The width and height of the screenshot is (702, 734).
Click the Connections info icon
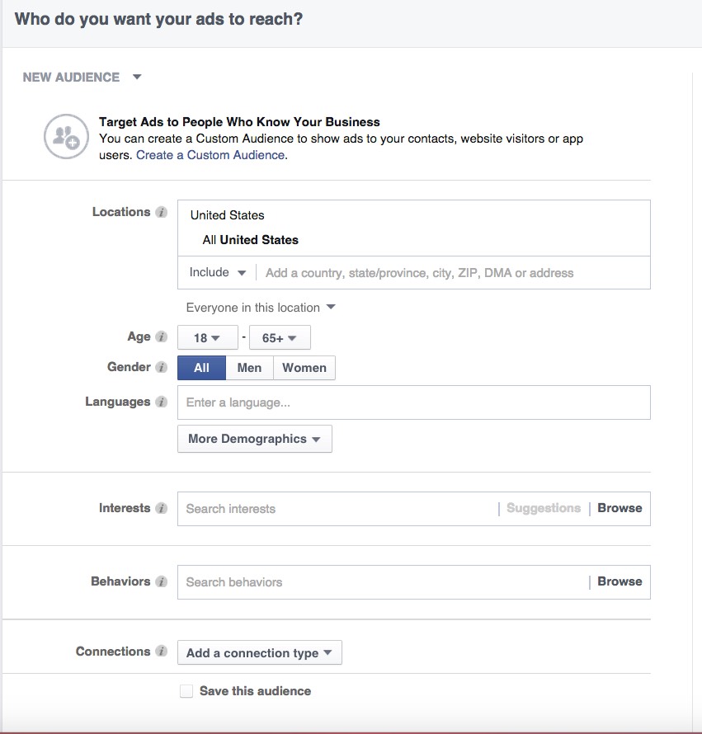162,652
